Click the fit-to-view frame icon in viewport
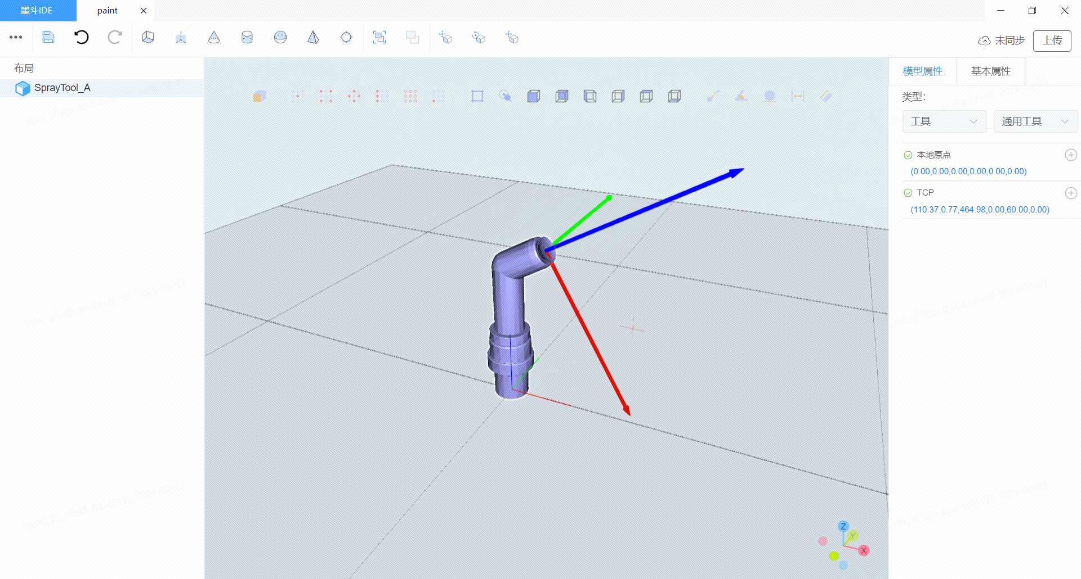Image resolution: width=1081 pixels, height=579 pixels. tap(477, 96)
